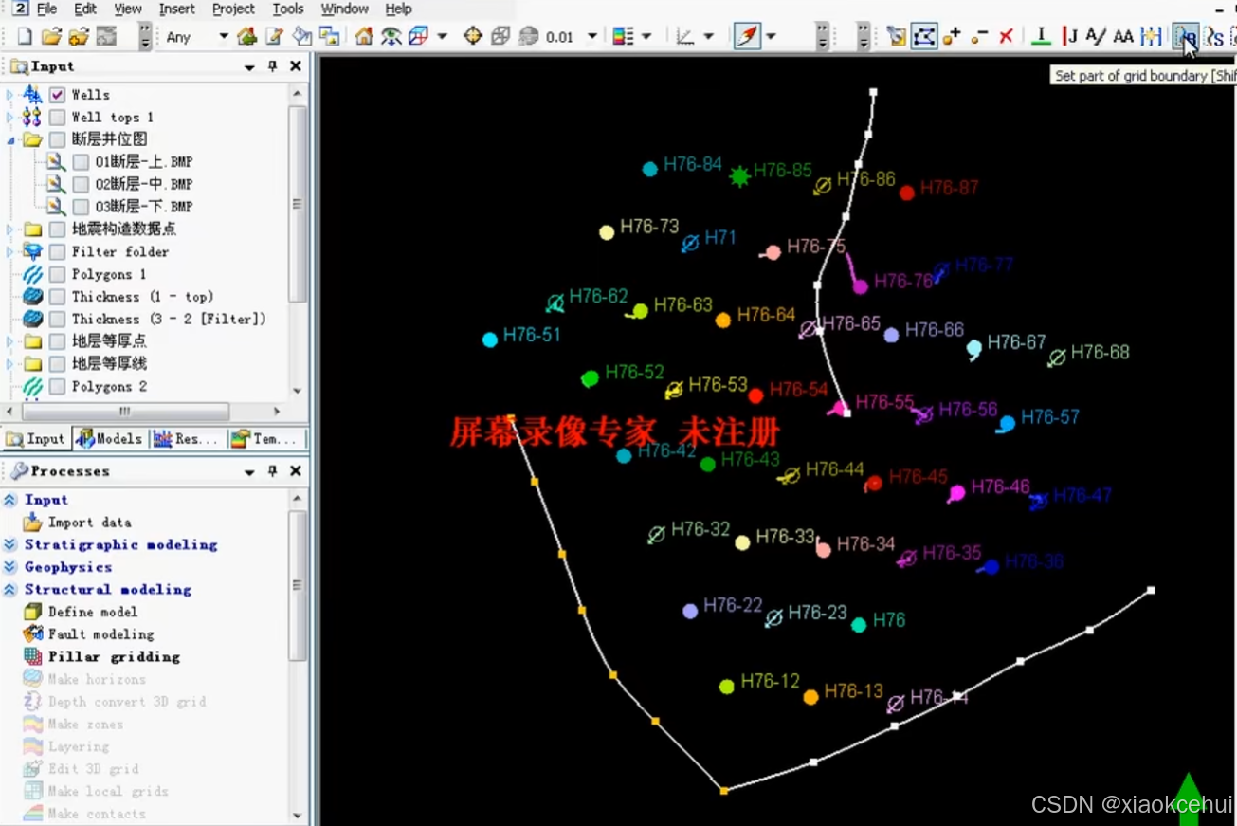Check the Thickness (1 - top) checkbox
This screenshot has height=826, width=1237.
[x=57, y=297]
